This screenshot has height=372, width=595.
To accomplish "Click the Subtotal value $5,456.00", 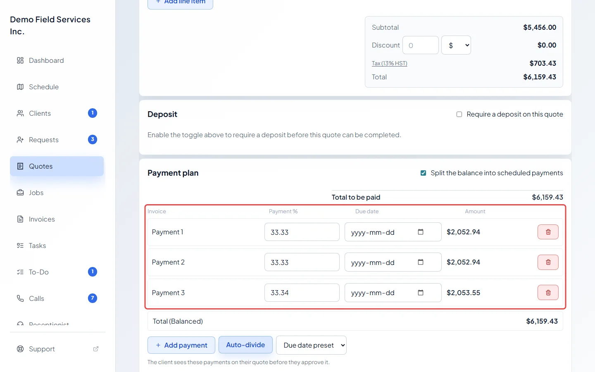I will [540, 27].
